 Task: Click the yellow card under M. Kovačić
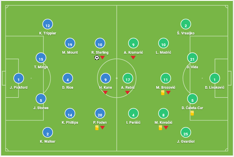[161, 128]
